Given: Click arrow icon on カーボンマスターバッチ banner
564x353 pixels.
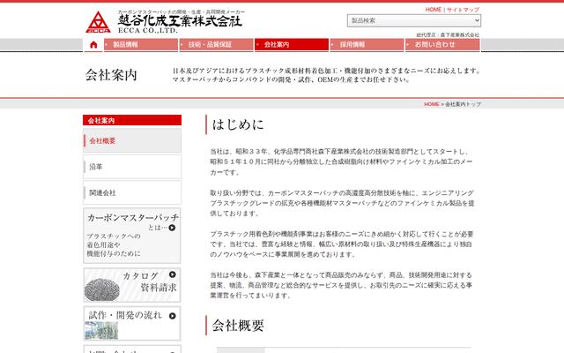Looking at the screenshot, I should click(x=172, y=228).
